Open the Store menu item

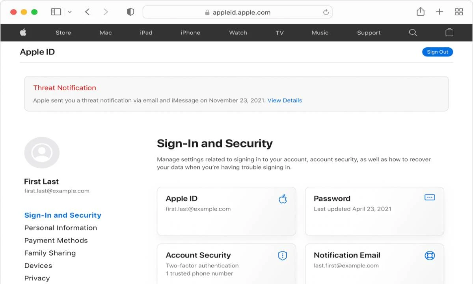coord(63,33)
